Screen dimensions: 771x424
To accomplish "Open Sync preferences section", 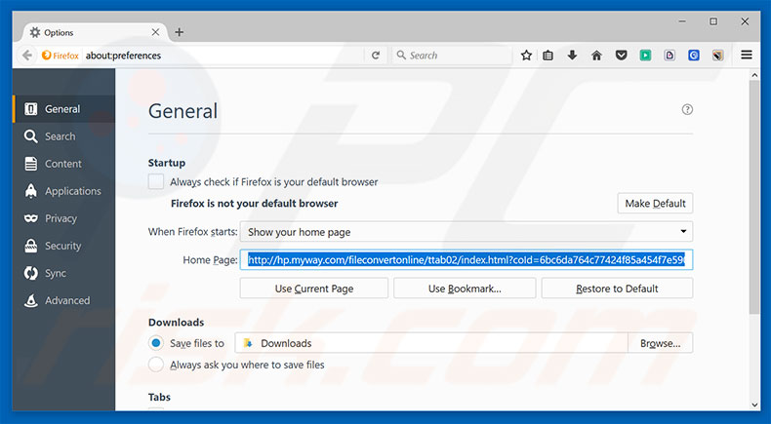I will (63, 273).
